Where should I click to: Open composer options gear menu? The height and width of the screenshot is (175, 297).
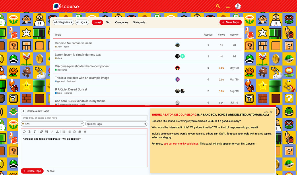point(85,132)
